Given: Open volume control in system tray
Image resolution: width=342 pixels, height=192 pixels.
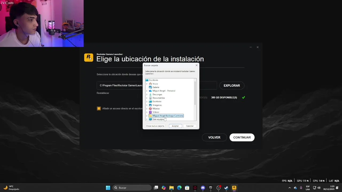Looking at the screenshot, I should (319, 188).
